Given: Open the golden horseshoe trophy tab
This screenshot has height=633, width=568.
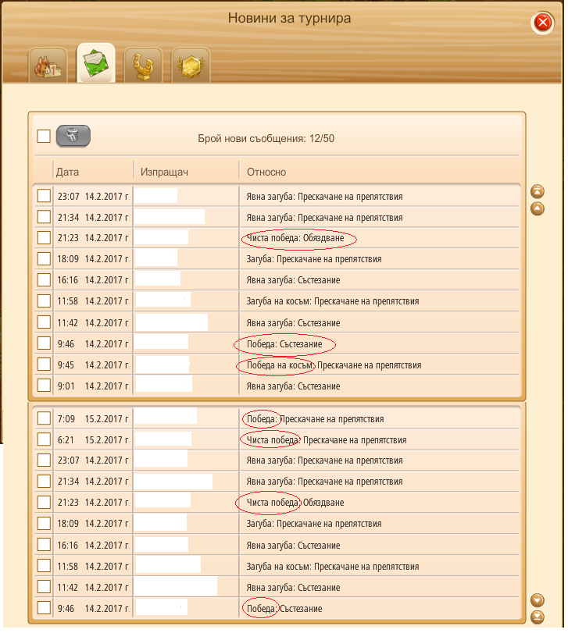Looking at the screenshot, I should [x=144, y=66].
